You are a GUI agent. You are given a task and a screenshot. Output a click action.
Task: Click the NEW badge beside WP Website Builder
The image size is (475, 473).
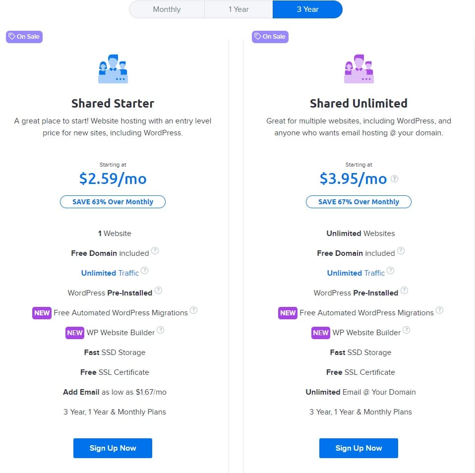coord(74,333)
